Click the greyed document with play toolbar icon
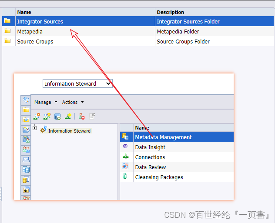Viewport: 275px width, 223px height. 92,116
